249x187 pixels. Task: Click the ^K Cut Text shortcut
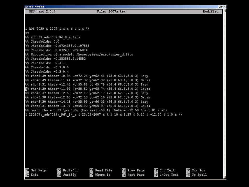pos(164,170)
